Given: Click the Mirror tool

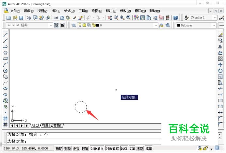Looking at the screenshot, I should click(x=220, y=47).
